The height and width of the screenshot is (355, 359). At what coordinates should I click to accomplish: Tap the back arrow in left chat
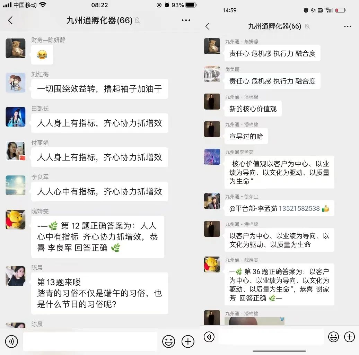[x=10, y=20]
